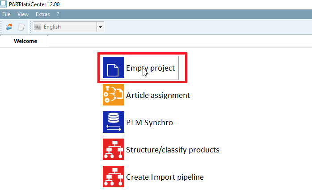Open the Extras menu
312x194 pixels.
pyautogui.click(x=42, y=14)
